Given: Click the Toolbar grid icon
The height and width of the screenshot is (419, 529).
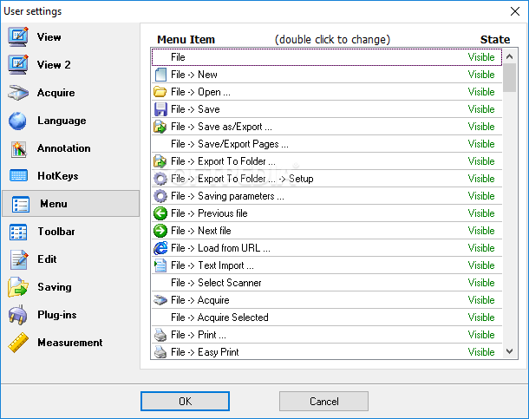Looking at the screenshot, I should pos(18,232).
